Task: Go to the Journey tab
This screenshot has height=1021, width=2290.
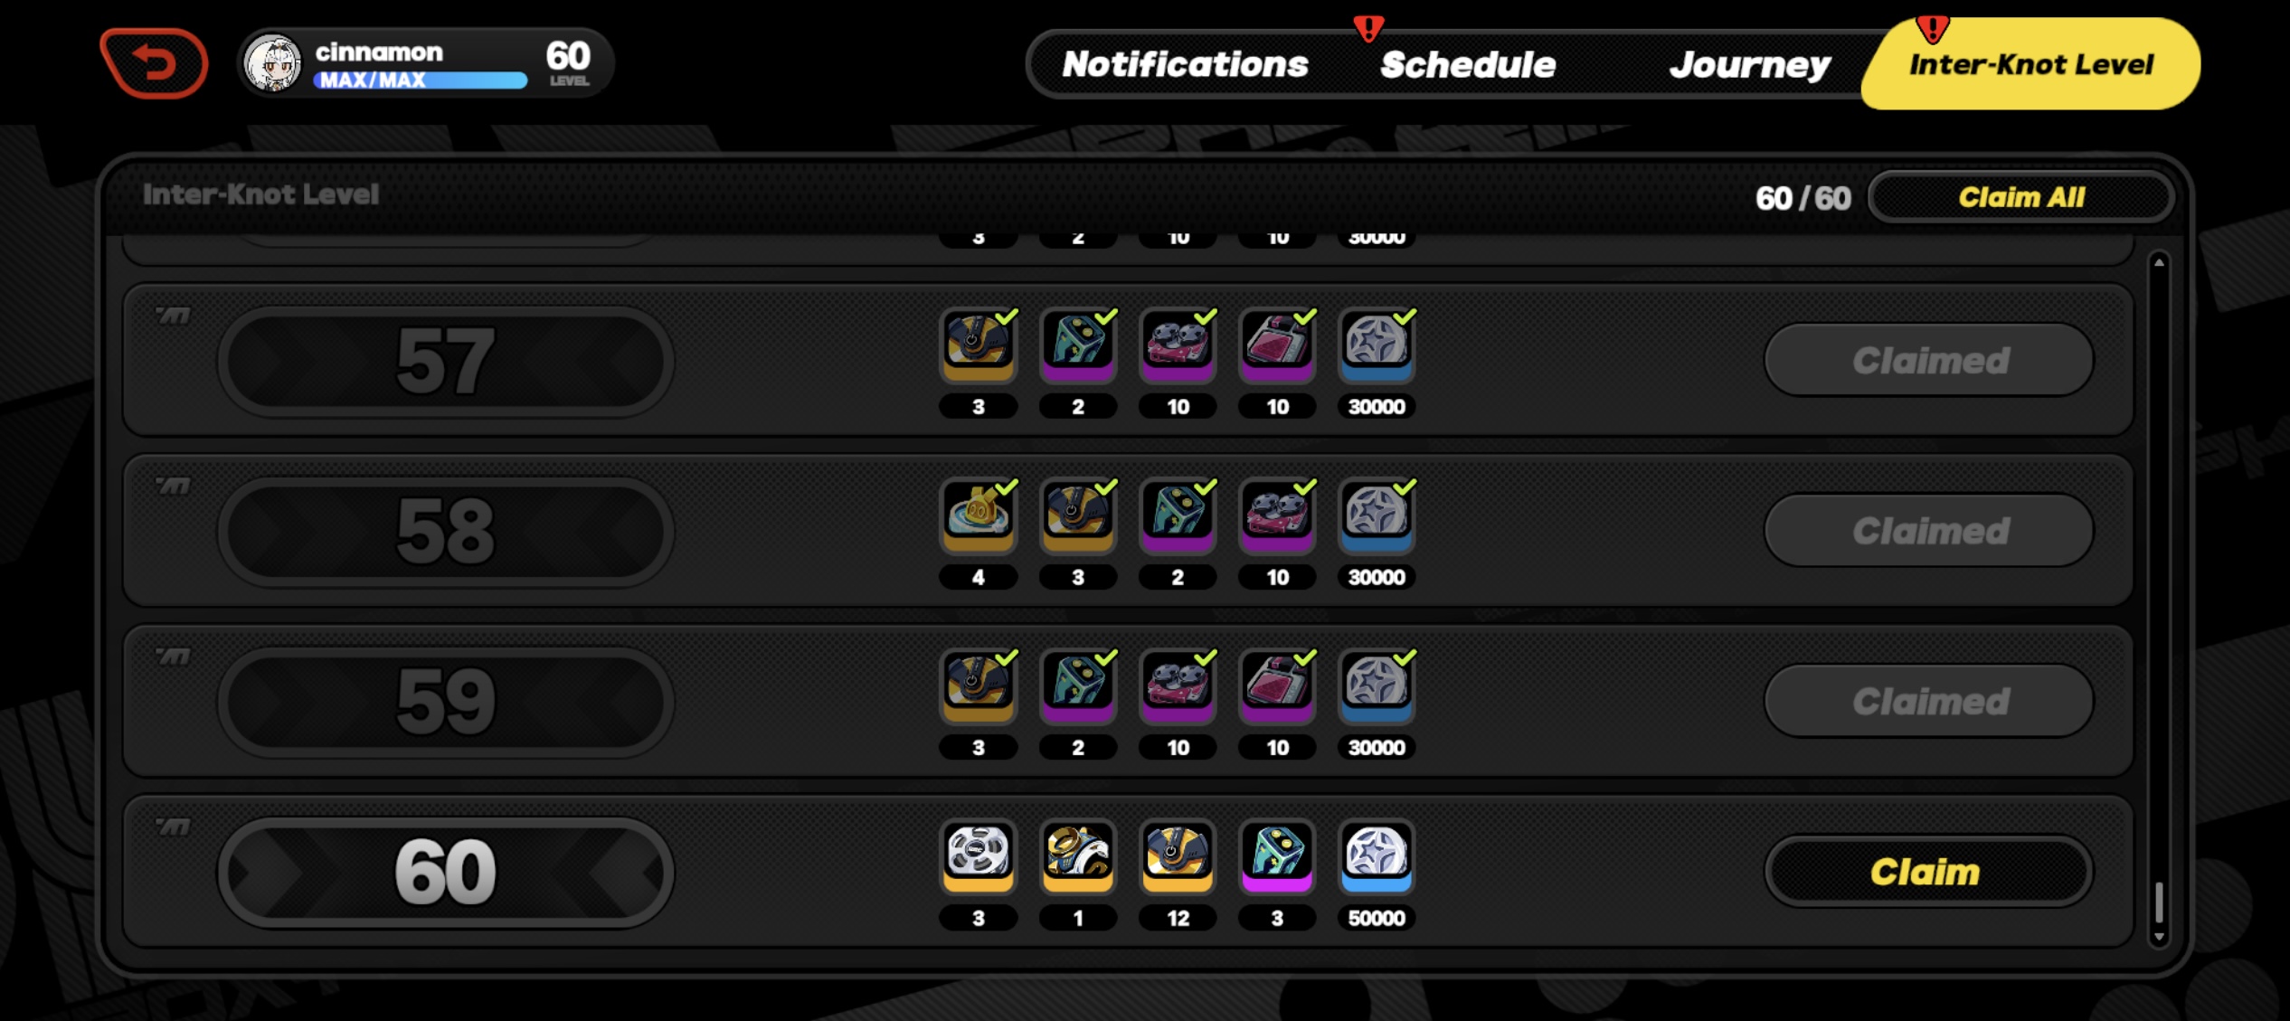Action: point(1749,64)
